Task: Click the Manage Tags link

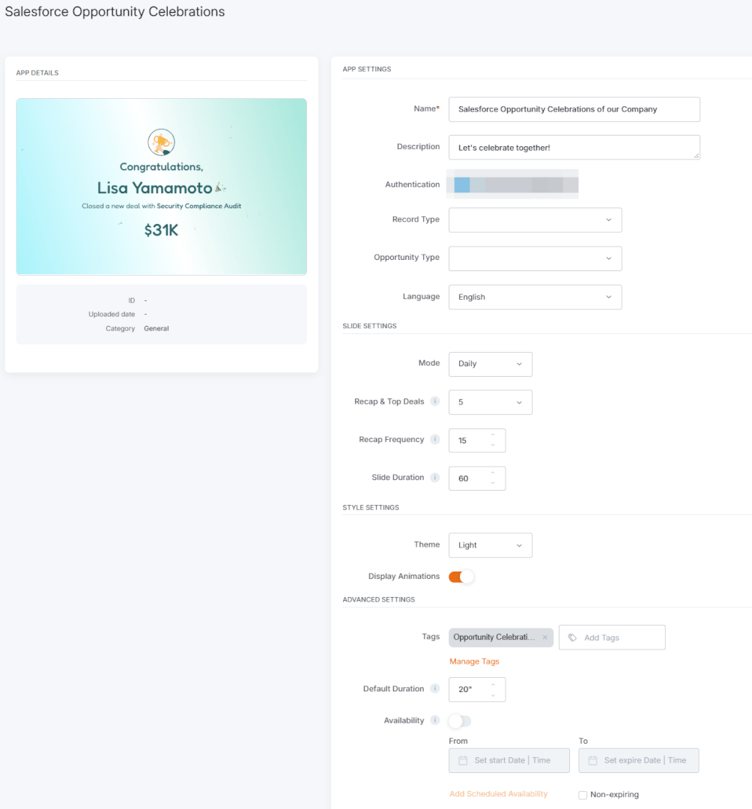Action: [x=474, y=661]
